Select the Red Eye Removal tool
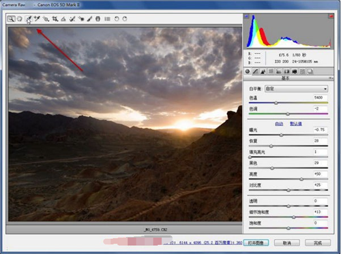The image size is (341, 254). (x=81, y=19)
